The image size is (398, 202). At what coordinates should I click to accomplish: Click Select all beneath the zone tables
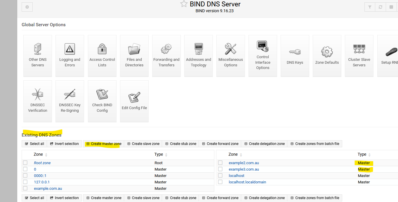point(34,198)
